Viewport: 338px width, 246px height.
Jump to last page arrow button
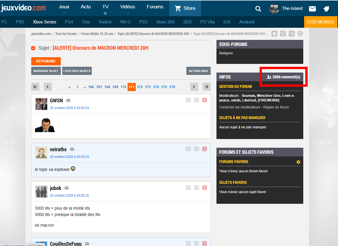(206, 87)
